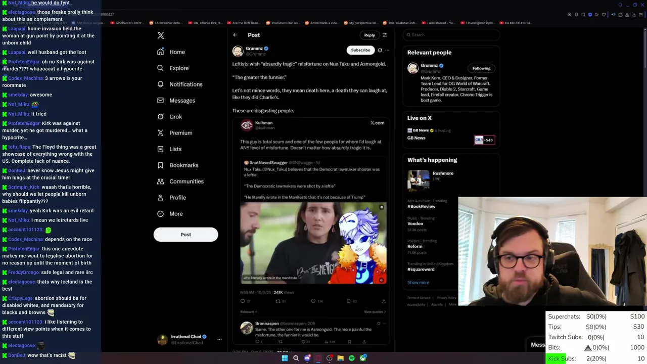Screen dimensions: 647x364
Task: Share the main post
Action: (x=384, y=301)
